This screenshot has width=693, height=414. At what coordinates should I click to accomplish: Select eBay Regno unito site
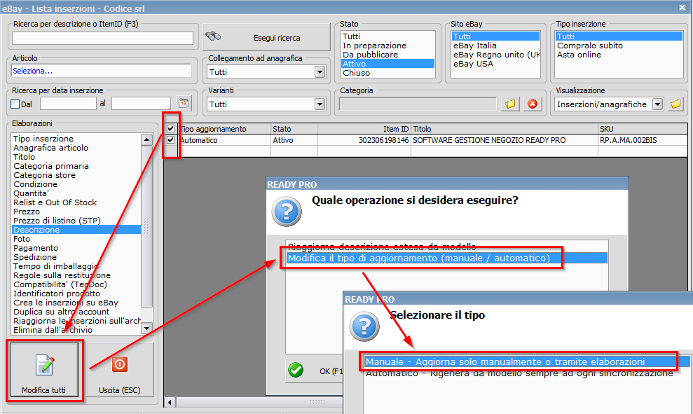pos(495,55)
